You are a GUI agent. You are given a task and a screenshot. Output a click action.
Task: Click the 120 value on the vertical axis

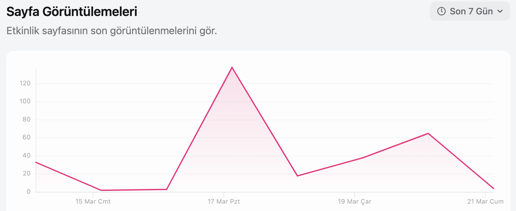[x=25, y=83]
